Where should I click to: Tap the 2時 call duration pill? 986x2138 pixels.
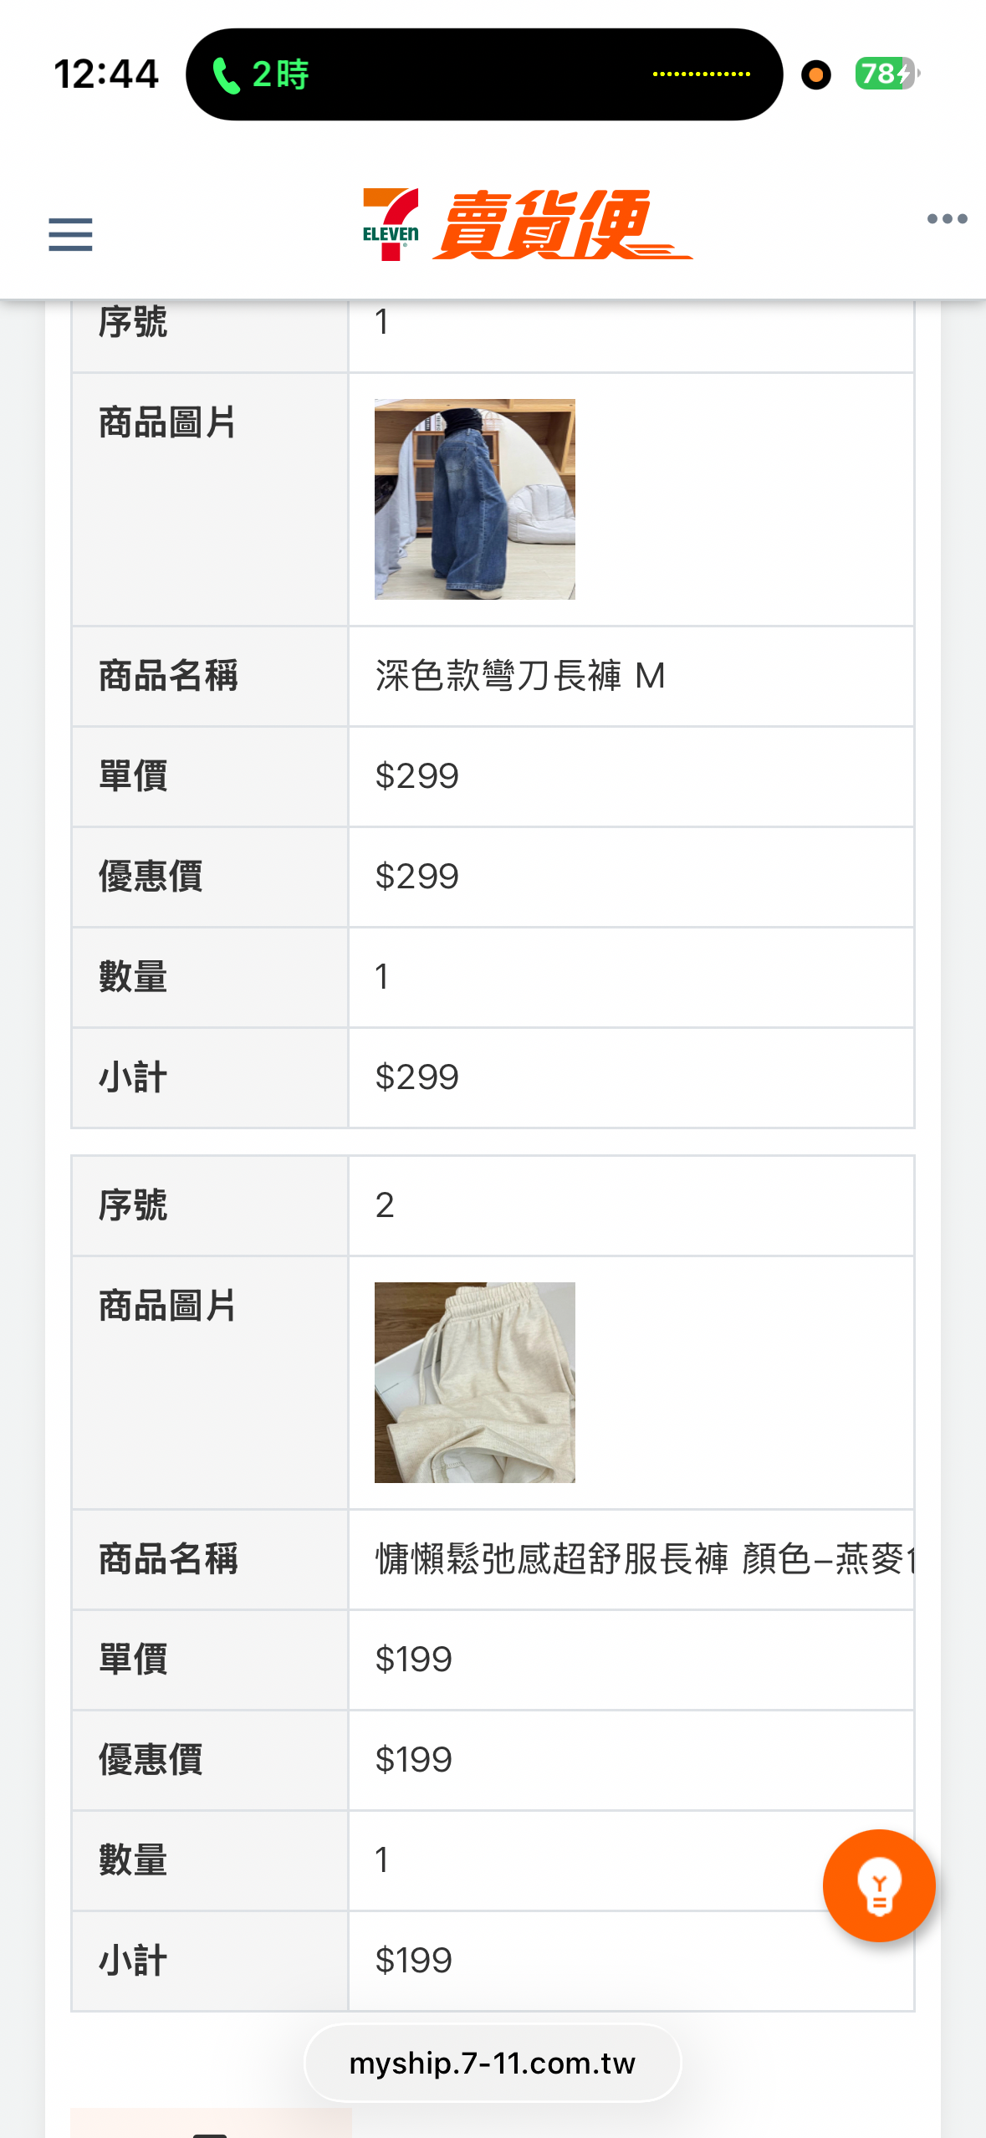click(281, 75)
